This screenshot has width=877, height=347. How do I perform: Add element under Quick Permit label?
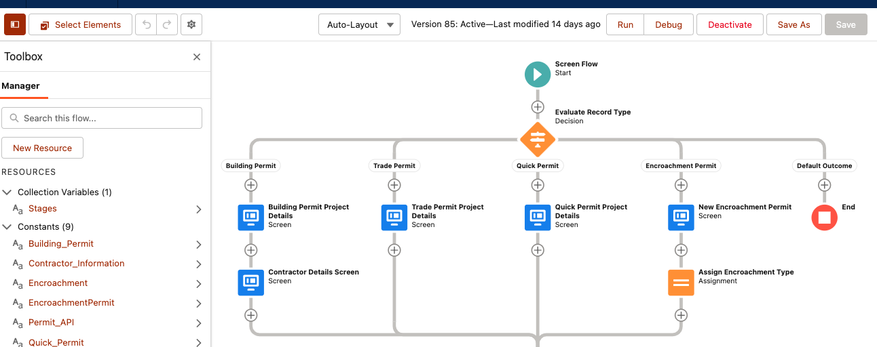538,185
